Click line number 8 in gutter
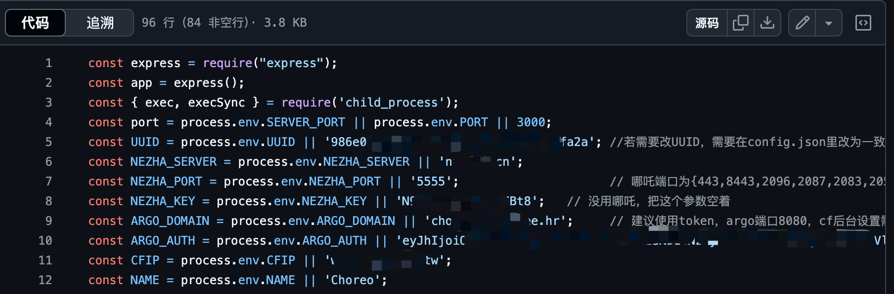The image size is (894, 294). [x=48, y=201]
